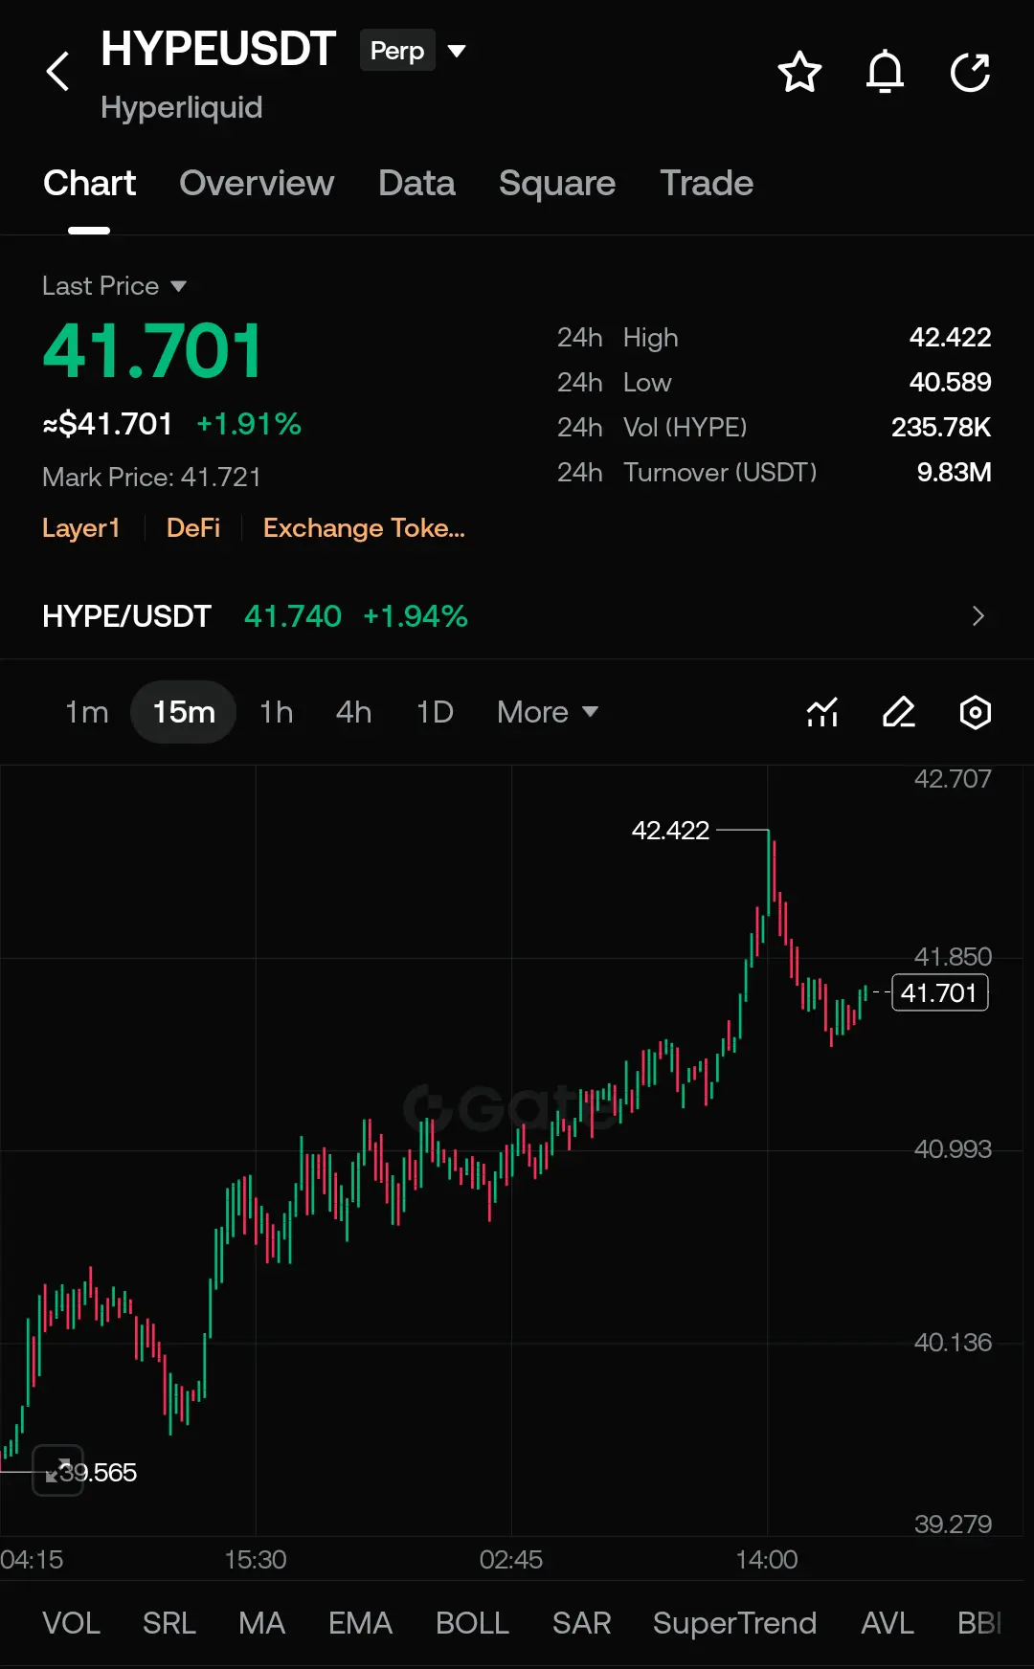Open price alert bell icon

tap(885, 72)
